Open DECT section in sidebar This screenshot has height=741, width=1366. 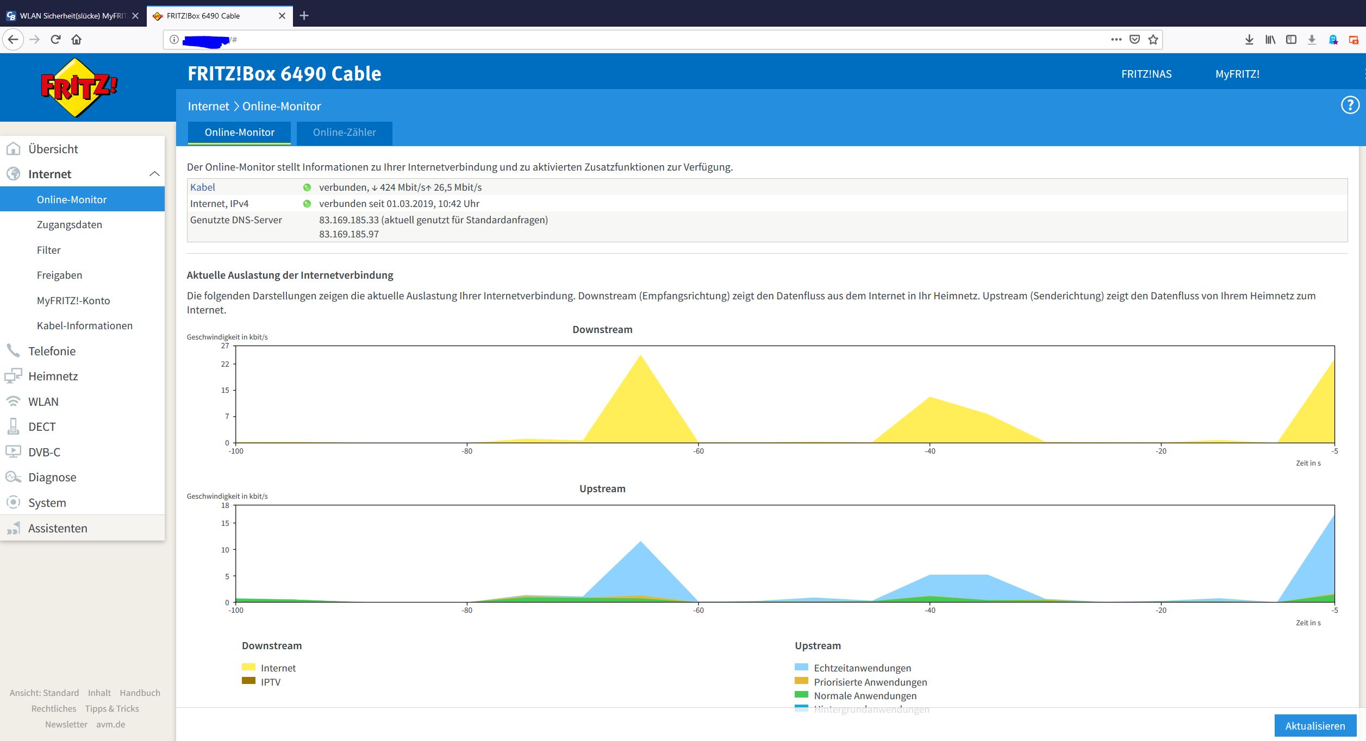point(42,426)
